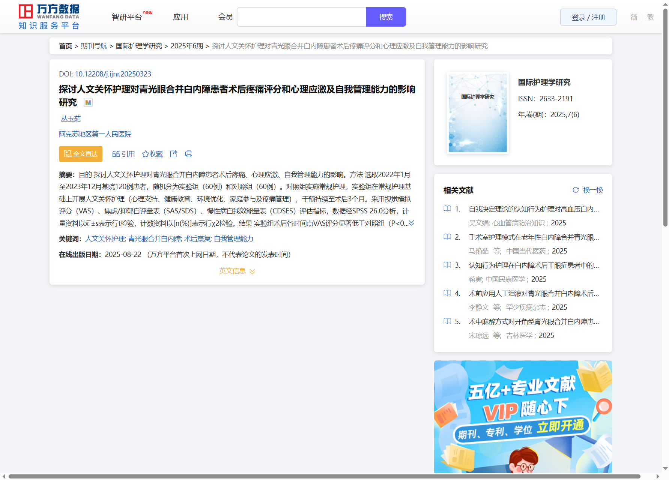Click the search input field
Viewport: 669px width, 480px height.
(x=301, y=17)
